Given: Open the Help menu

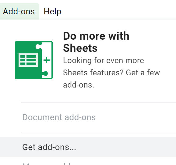Looking at the screenshot, I should pos(52,12).
